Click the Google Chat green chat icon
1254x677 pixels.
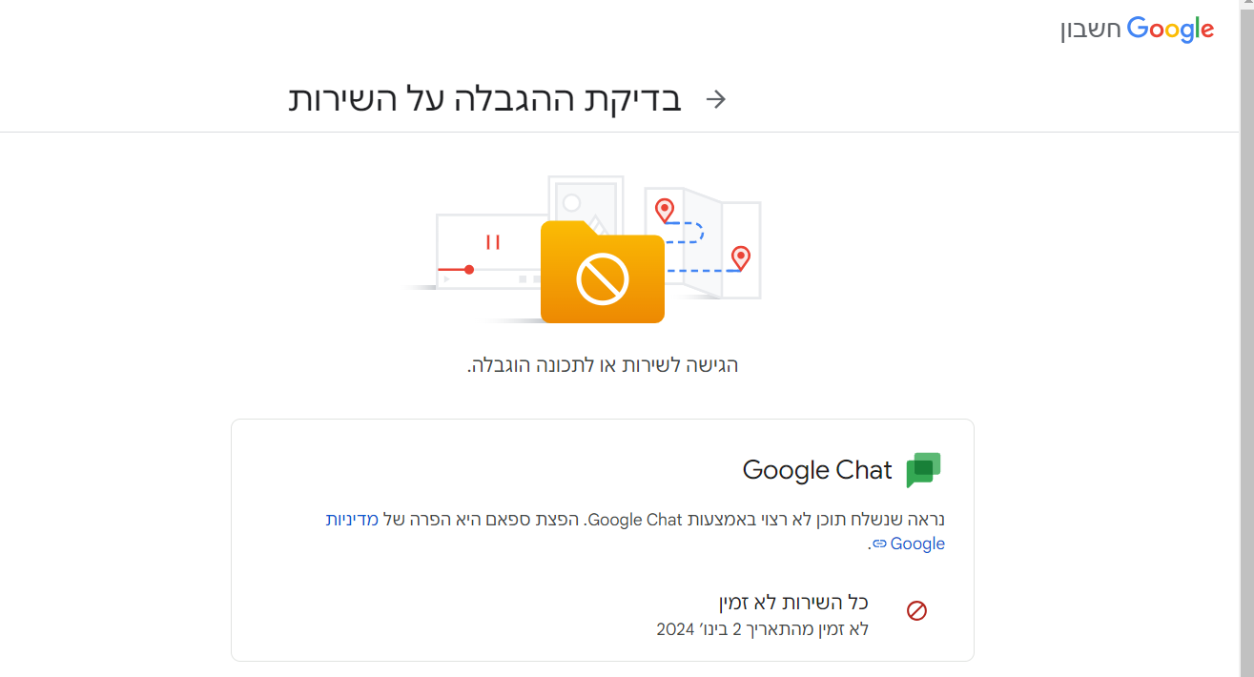(923, 469)
